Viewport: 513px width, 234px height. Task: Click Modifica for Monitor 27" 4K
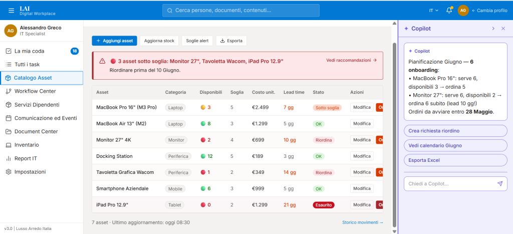362,140
